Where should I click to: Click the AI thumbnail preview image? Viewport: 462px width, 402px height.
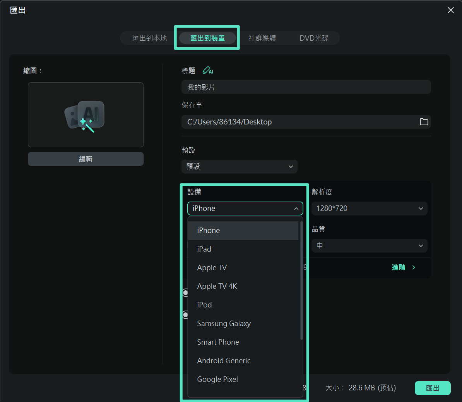tap(86, 115)
